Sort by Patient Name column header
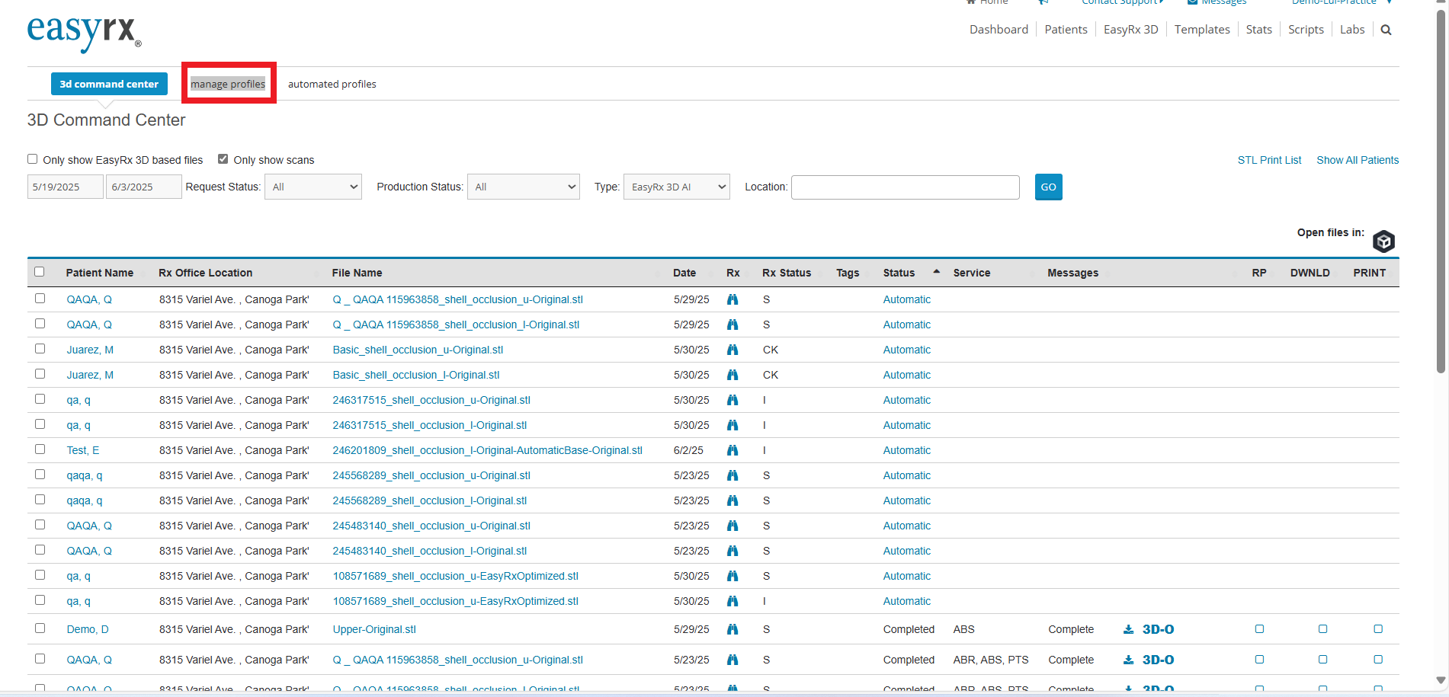1449x697 pixels. (x=99, y=273)
